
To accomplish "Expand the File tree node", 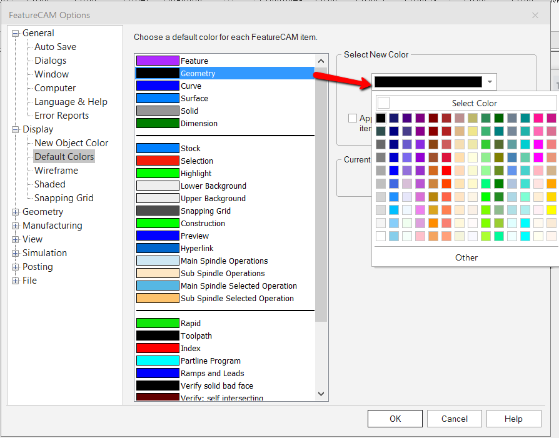I will coord(16,281).
